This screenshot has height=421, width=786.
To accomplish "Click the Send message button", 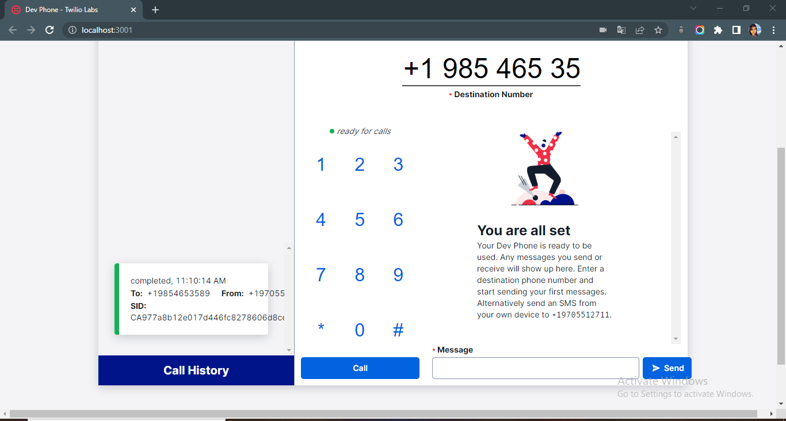I will click(667, 368).
